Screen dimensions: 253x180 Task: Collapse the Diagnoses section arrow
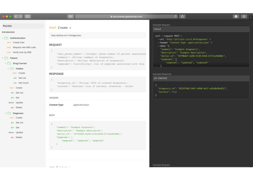(x=5, y=113)
